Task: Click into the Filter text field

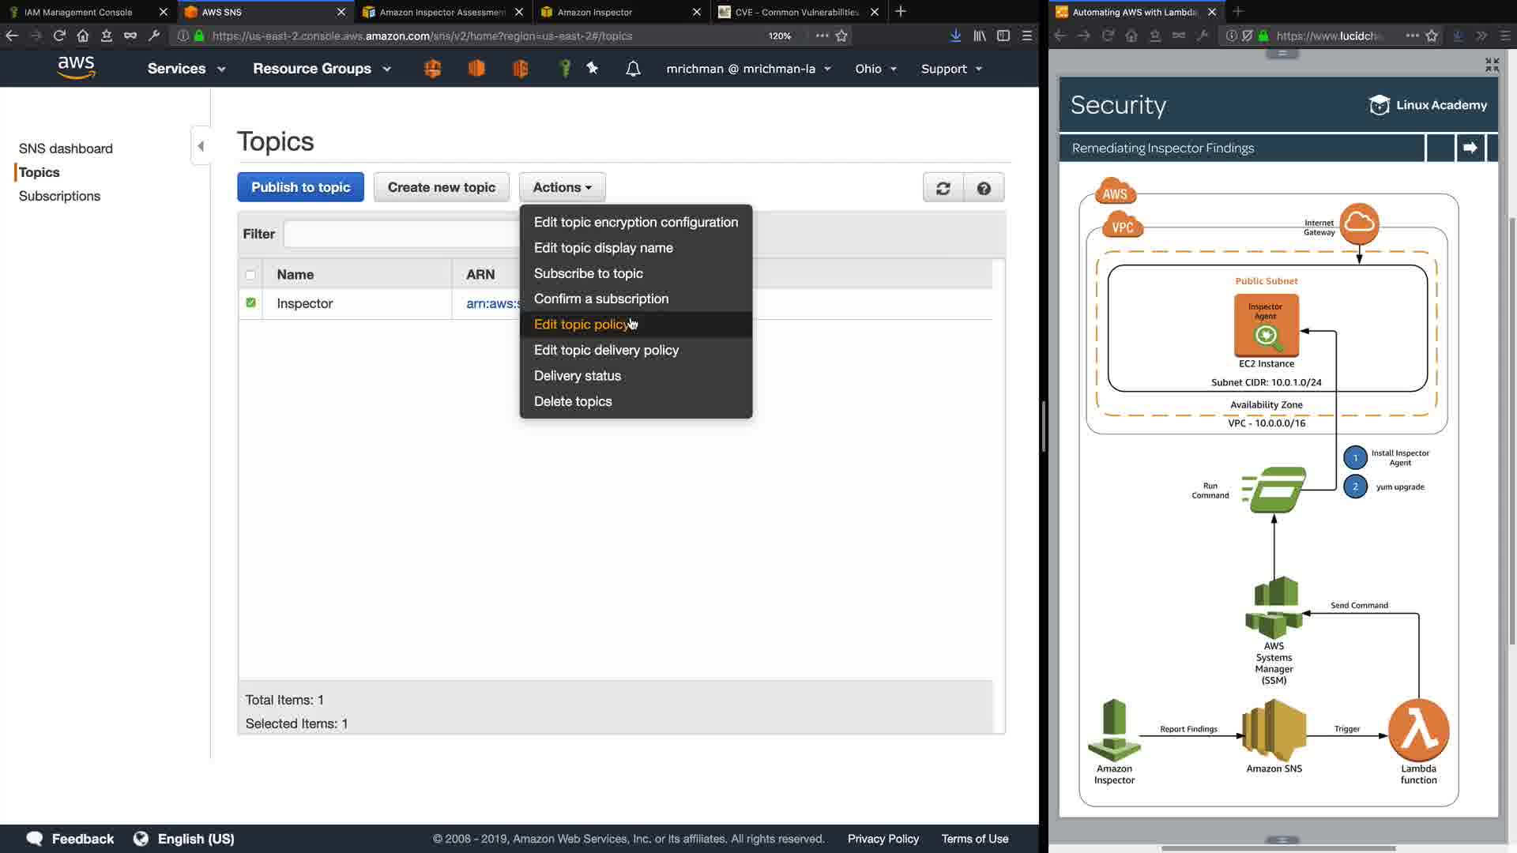Action: pos(400,234)
